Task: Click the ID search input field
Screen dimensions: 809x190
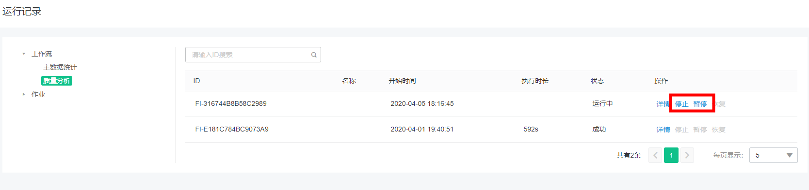Action: point(253,55)
